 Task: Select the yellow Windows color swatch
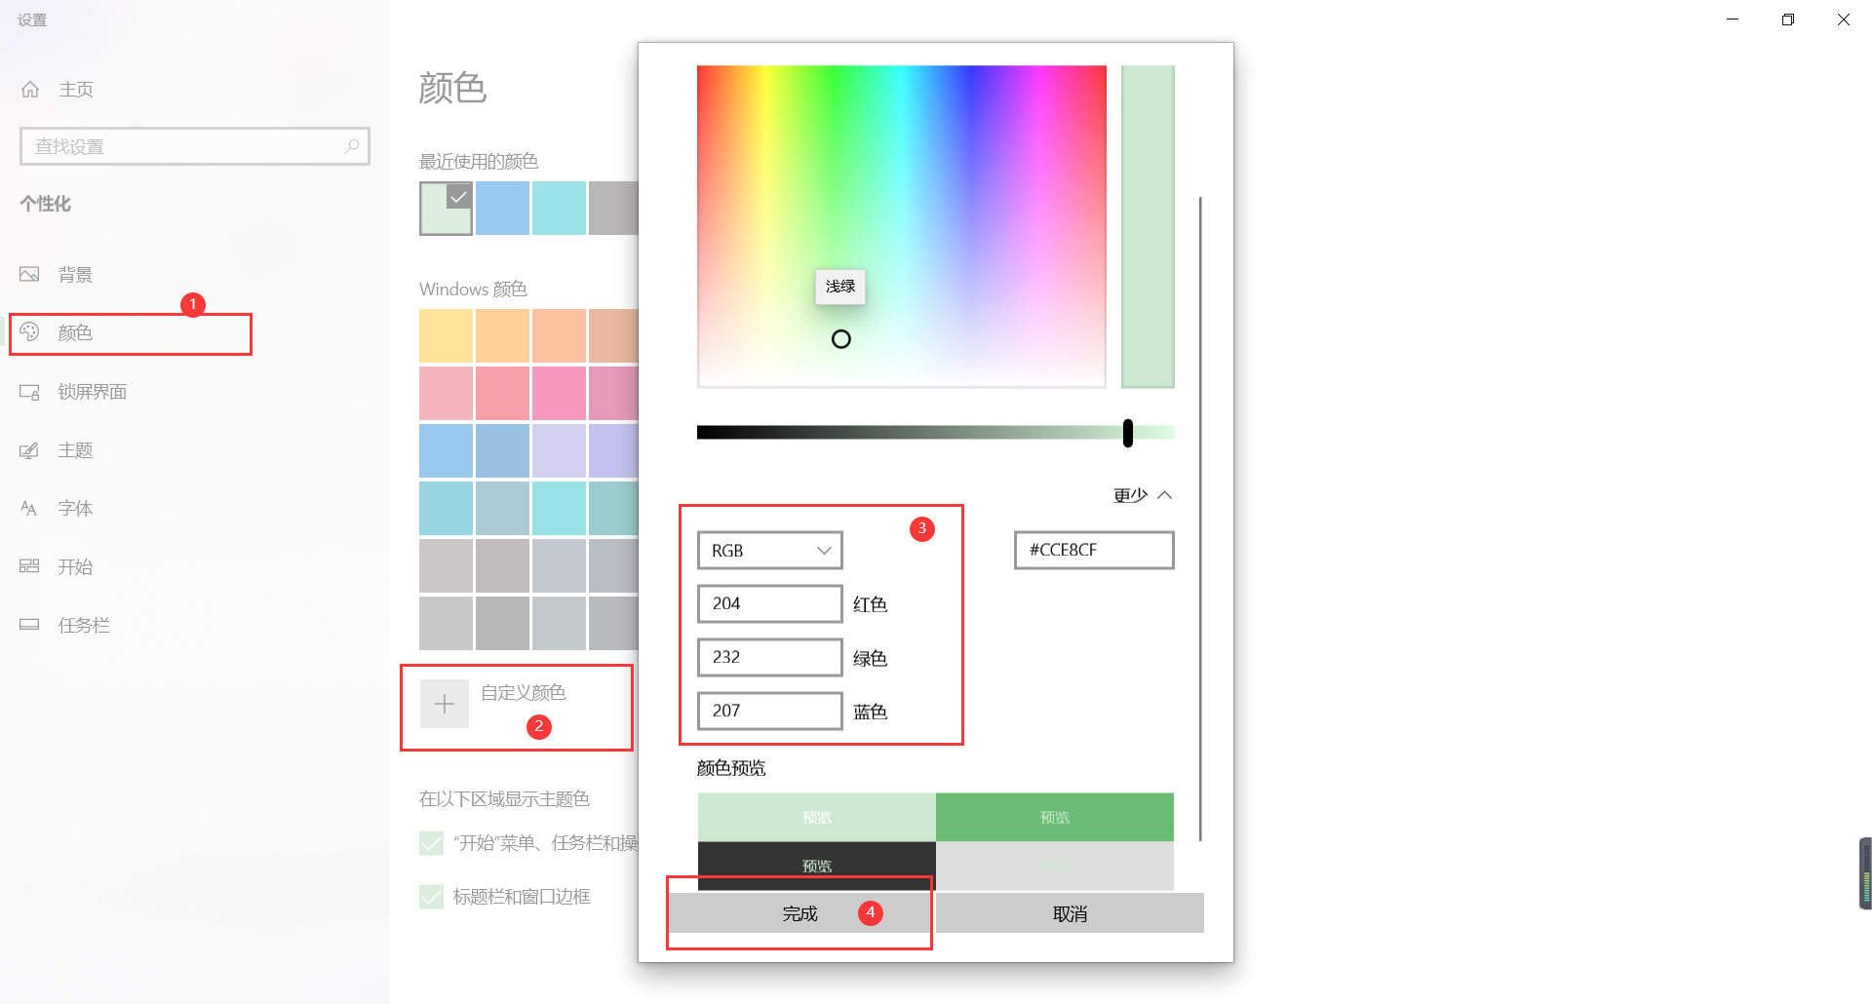(446, 336)
